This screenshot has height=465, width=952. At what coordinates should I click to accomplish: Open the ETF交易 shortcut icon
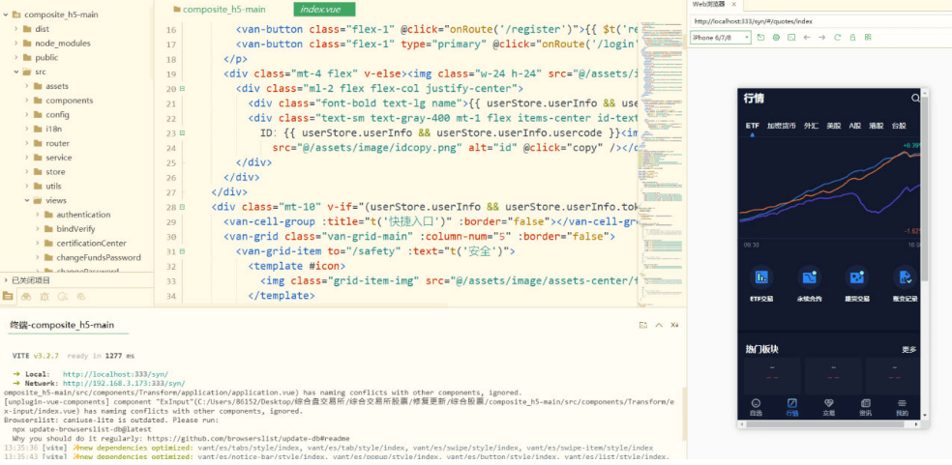coord(762,277)
